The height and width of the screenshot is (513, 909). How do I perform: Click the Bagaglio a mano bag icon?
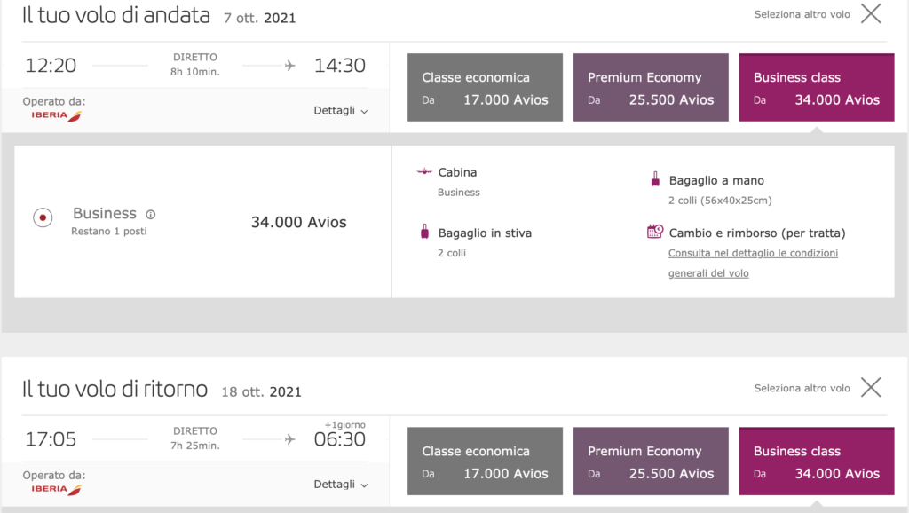coord(655,180)
